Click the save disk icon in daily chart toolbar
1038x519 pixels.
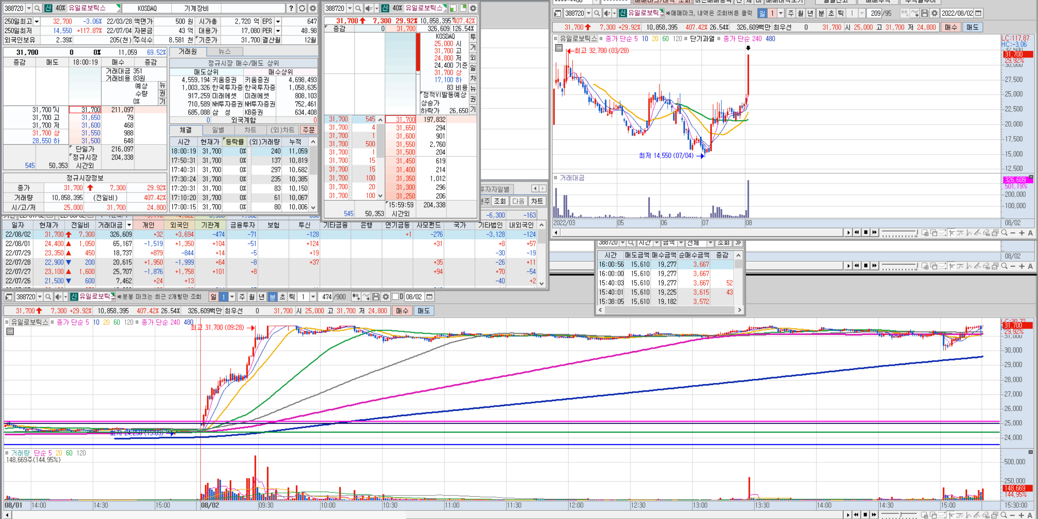point(925,14)
